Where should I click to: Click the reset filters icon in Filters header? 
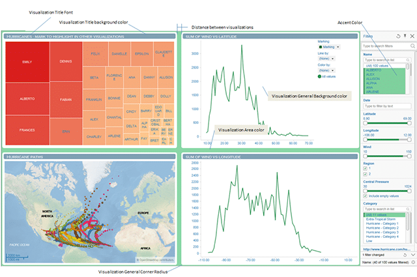(x=397, y=38)
